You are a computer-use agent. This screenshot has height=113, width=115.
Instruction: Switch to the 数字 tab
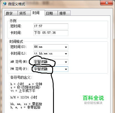[11, 13]
